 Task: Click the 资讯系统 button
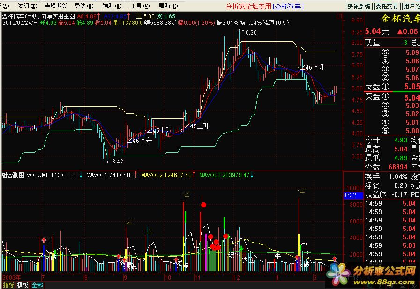(x=359, y=6)
